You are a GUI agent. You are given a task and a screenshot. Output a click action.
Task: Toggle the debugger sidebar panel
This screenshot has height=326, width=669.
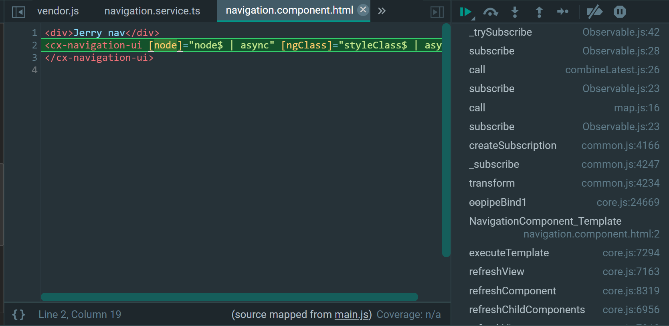click(x=437, y=12)
